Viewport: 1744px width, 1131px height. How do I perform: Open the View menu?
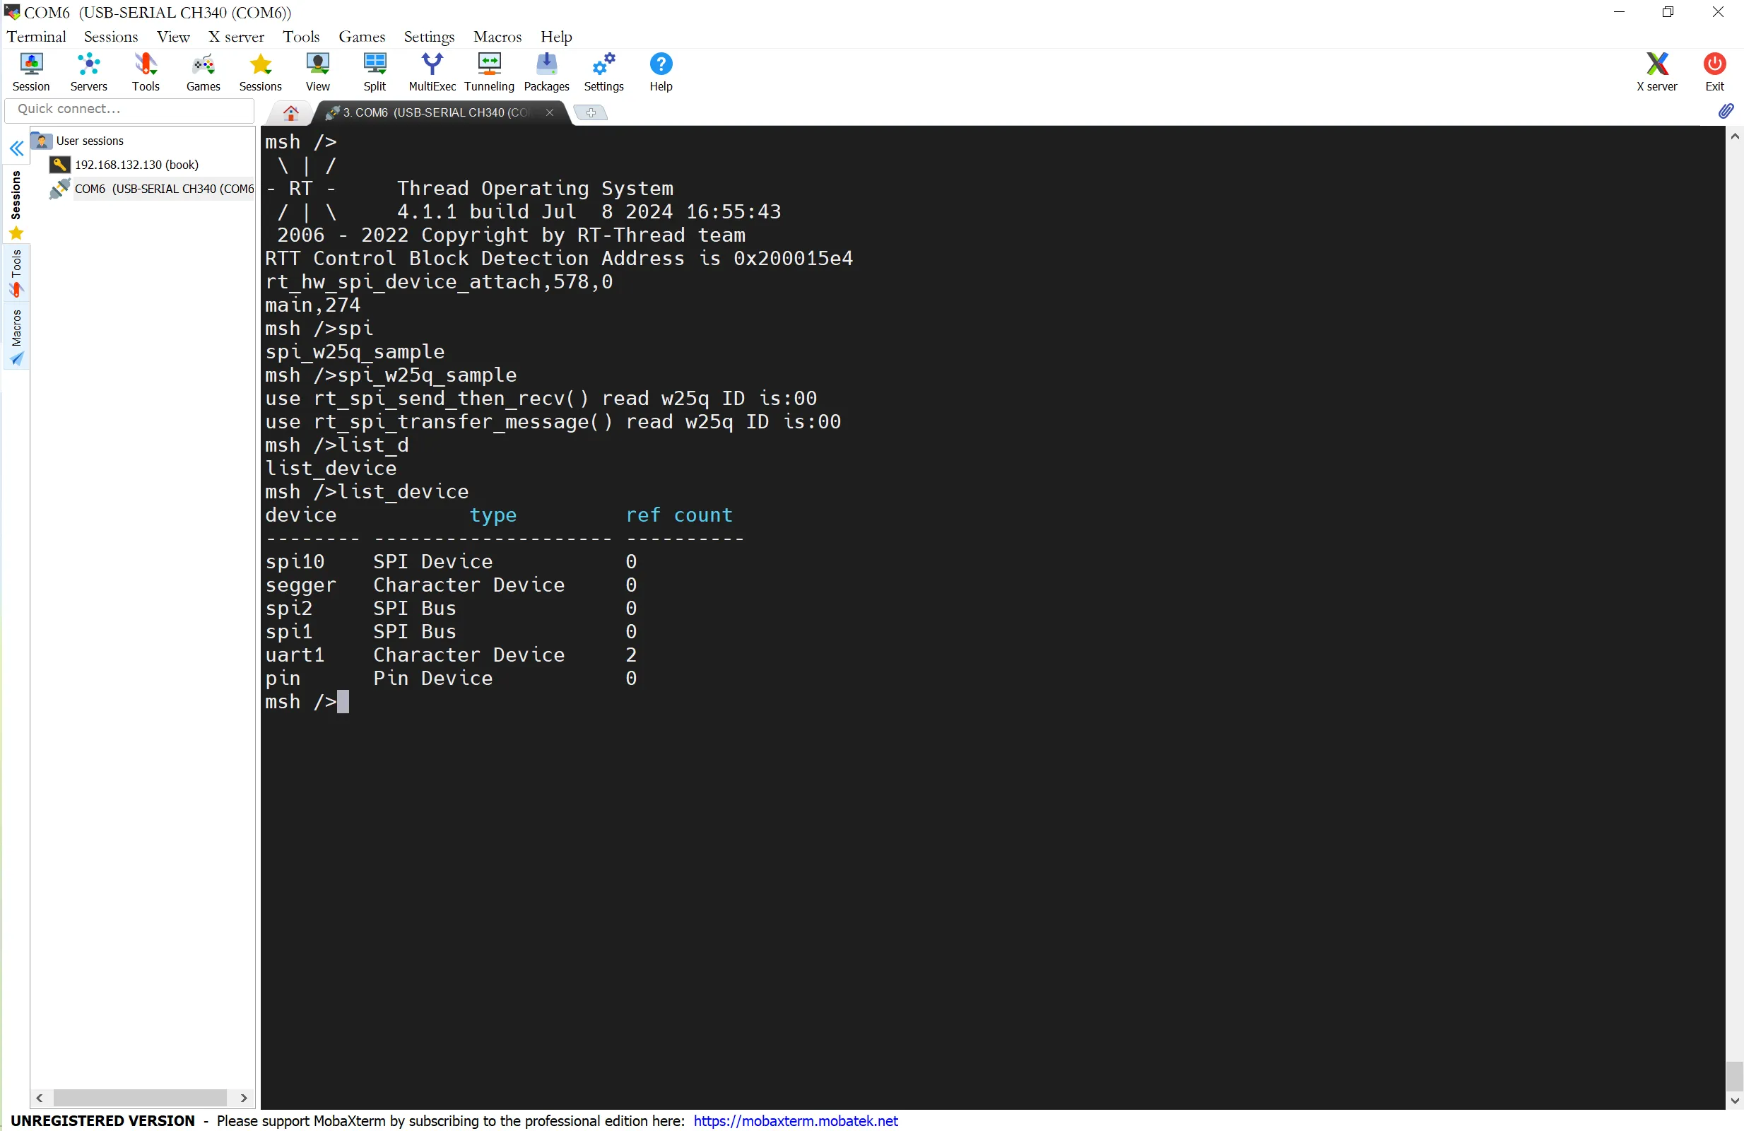point(173,37)
